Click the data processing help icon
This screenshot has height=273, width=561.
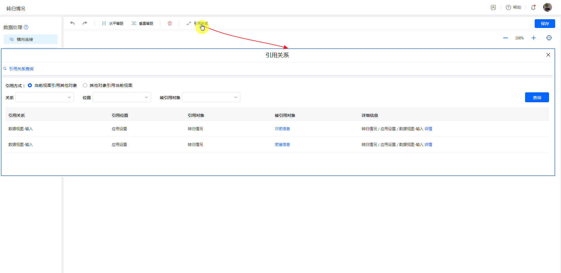tap(26, 27)
